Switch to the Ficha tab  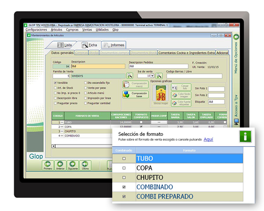89,45
